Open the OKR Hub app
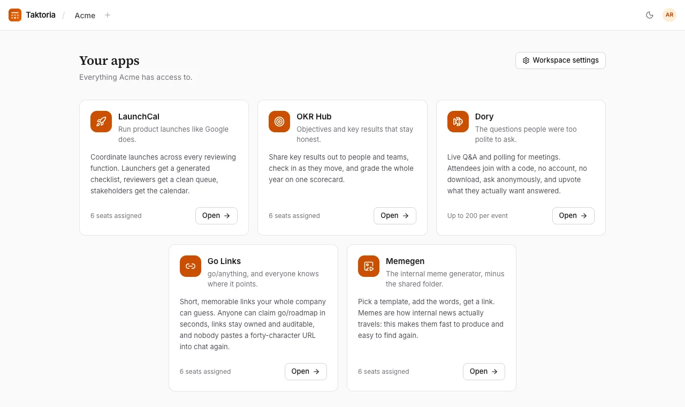This screenshot has height=407, width=685. coord(395,216)
